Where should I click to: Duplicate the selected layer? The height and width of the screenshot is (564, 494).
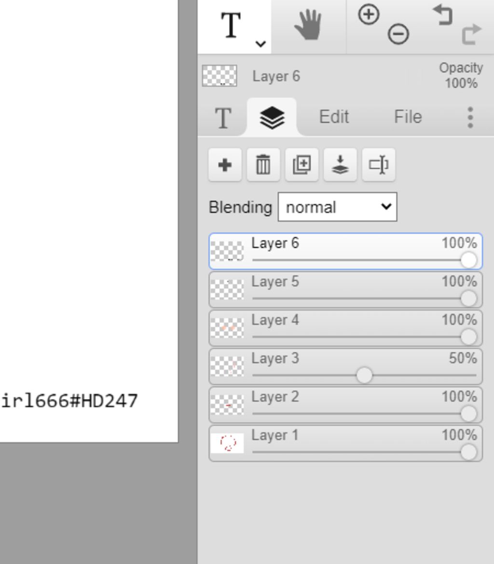click(x=302, y=165)
